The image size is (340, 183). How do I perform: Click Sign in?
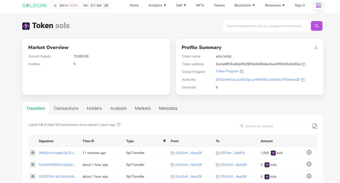pyautogui.click(x=300, y=5)
